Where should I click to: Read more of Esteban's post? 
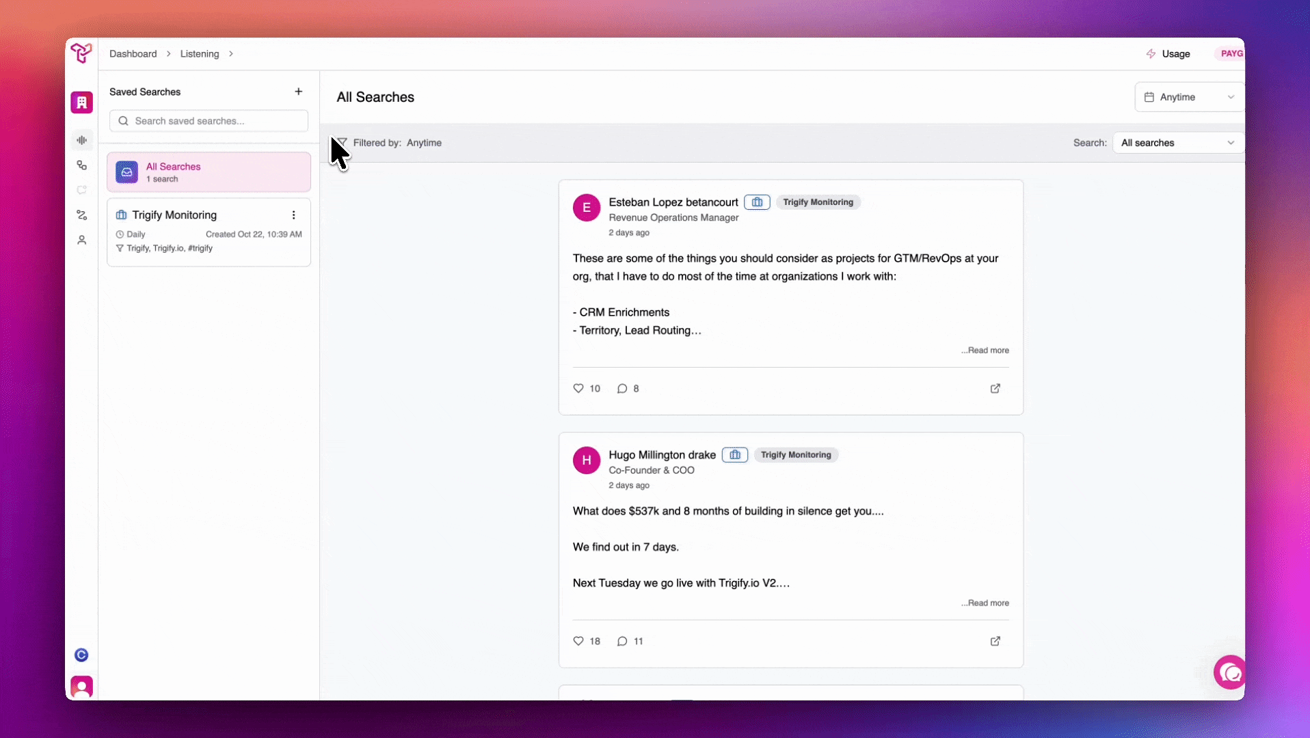[985, 351]
